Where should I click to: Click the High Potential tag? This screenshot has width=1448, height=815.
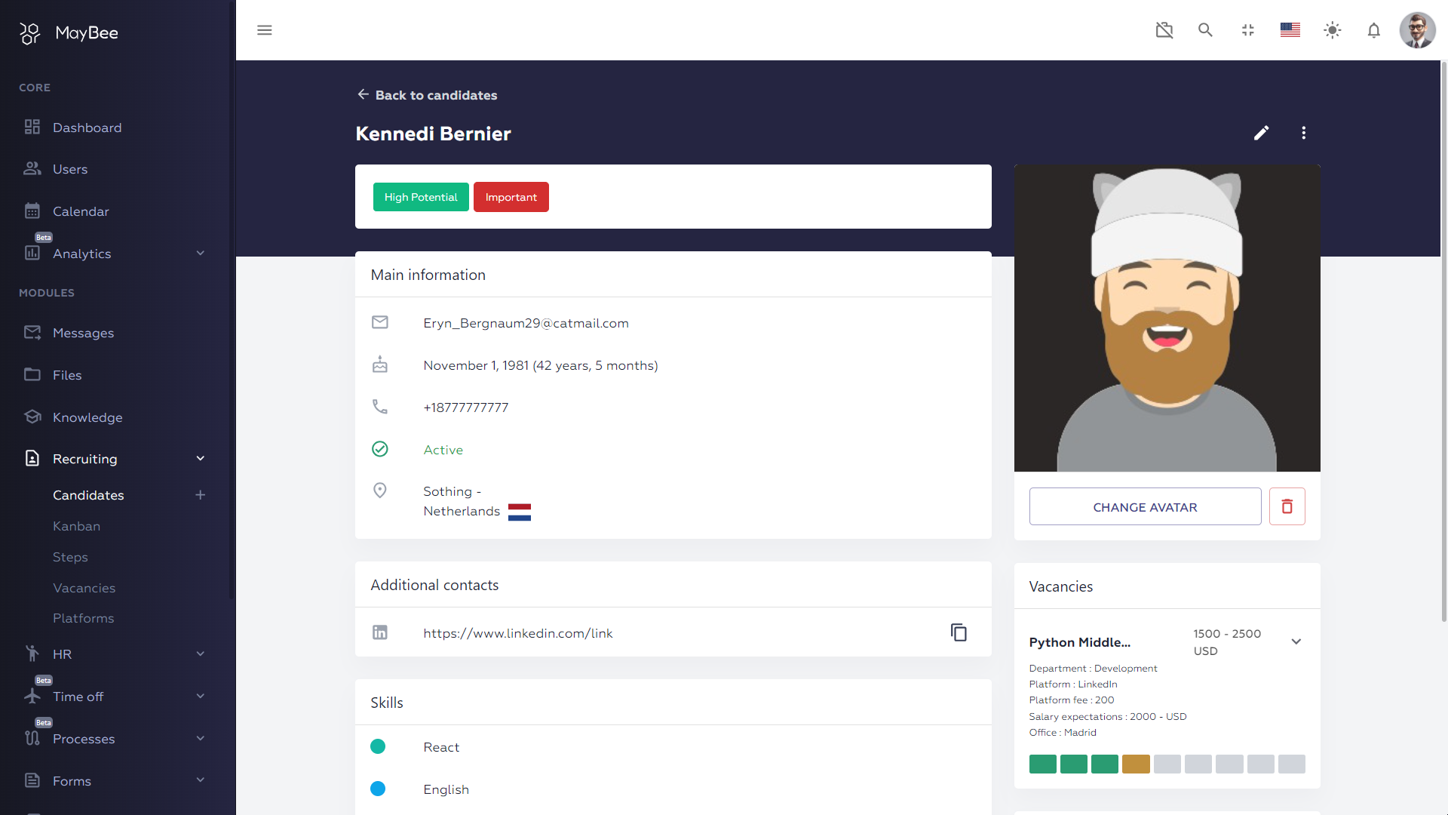421,197
